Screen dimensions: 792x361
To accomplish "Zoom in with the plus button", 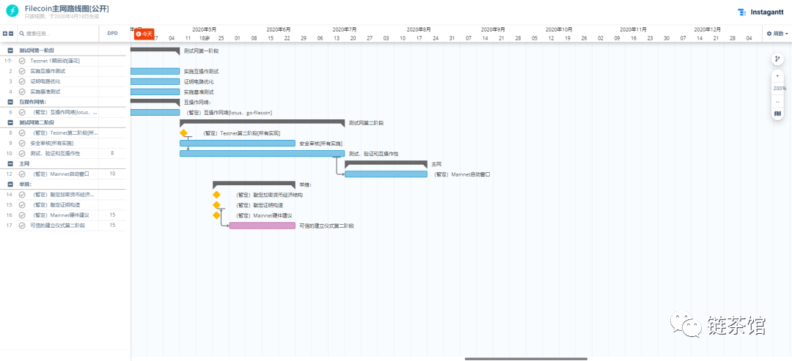I will pos(777,76).
